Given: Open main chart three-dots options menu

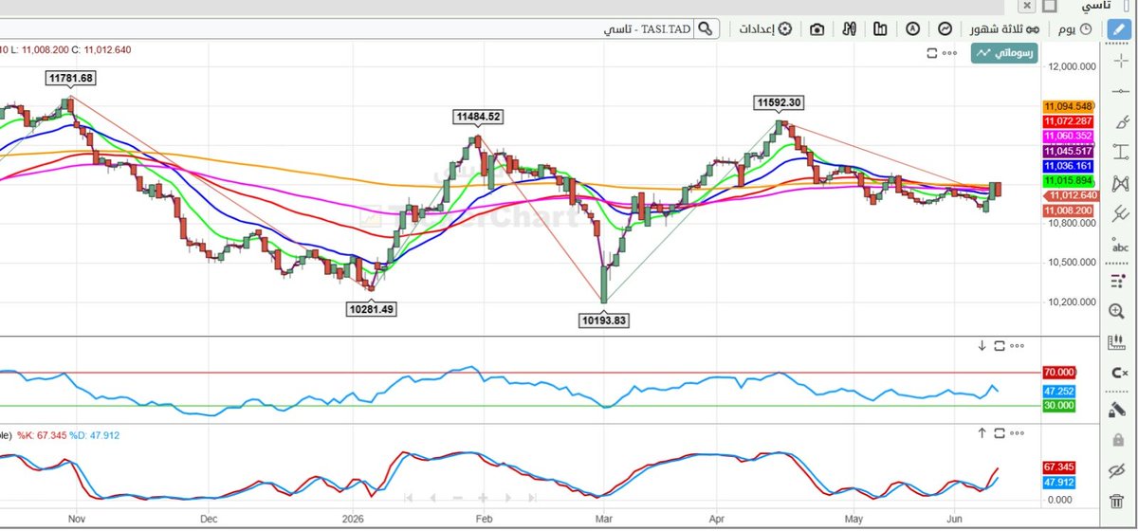Looking at the screenshot, I should (x=949, y=54).
